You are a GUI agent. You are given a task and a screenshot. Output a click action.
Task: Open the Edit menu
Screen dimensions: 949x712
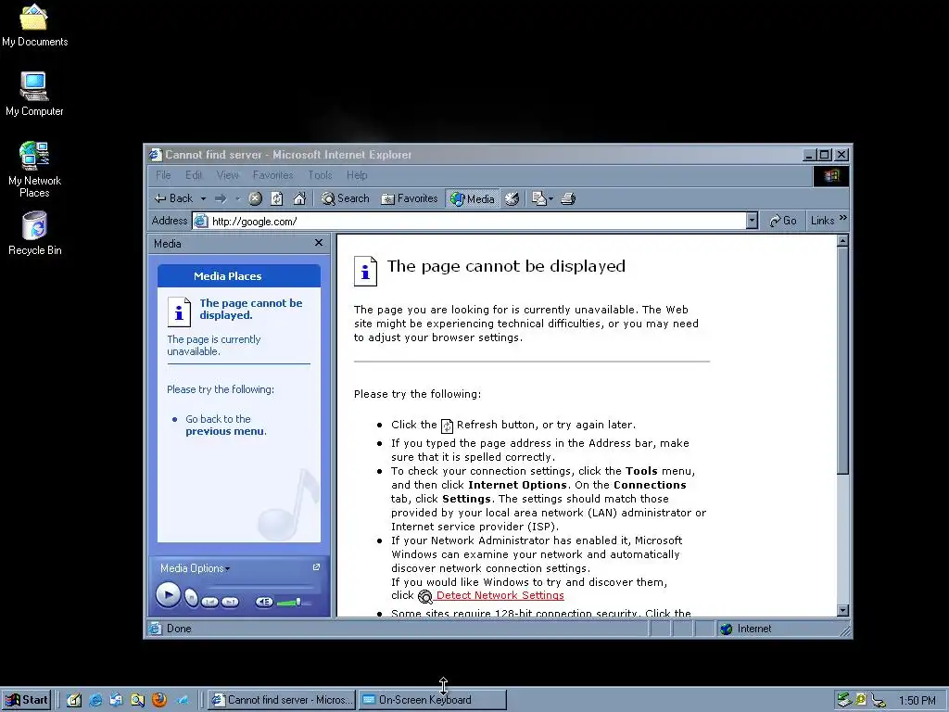point(194,175)
